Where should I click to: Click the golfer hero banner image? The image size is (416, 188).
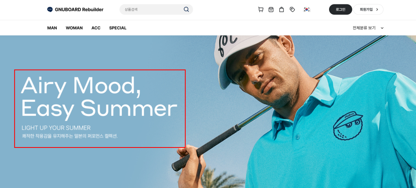point(208,112)
